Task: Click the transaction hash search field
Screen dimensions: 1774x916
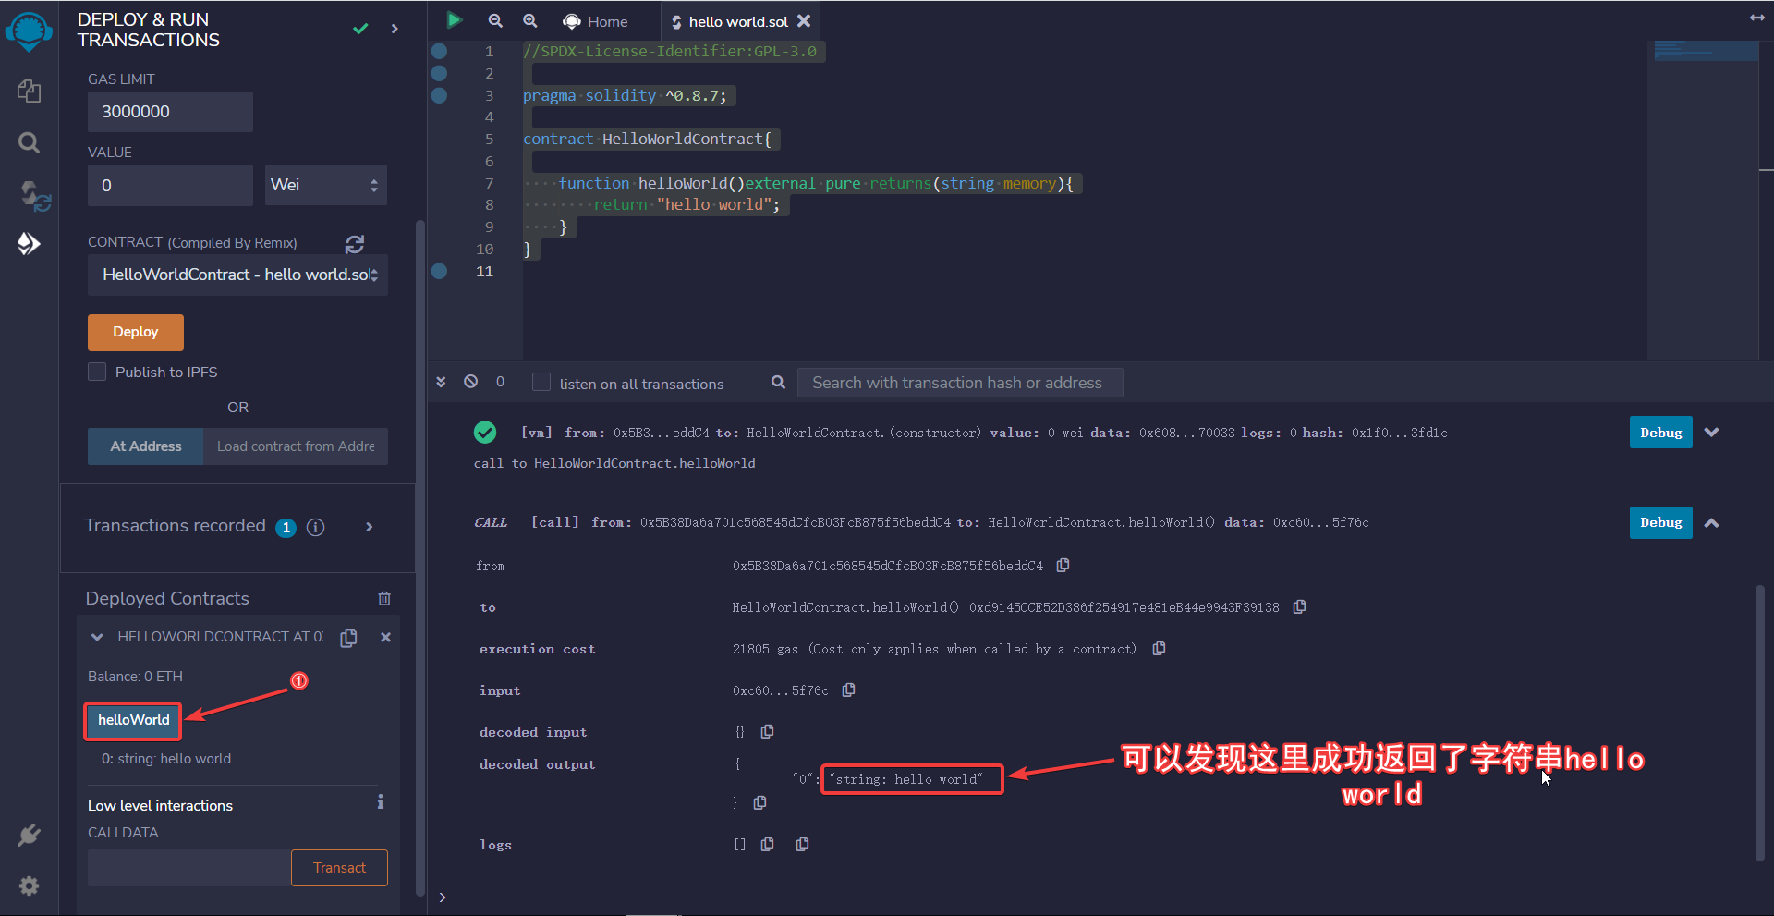Action: (x=959, y=383)
